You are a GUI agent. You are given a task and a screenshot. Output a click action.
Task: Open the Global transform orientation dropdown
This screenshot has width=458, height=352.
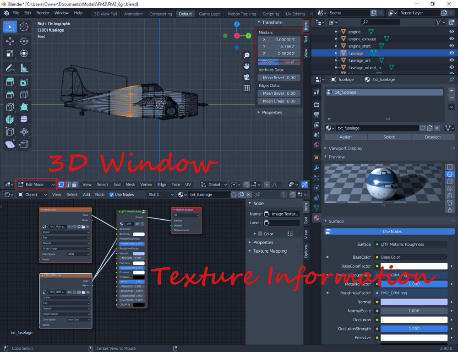point(213,185)
